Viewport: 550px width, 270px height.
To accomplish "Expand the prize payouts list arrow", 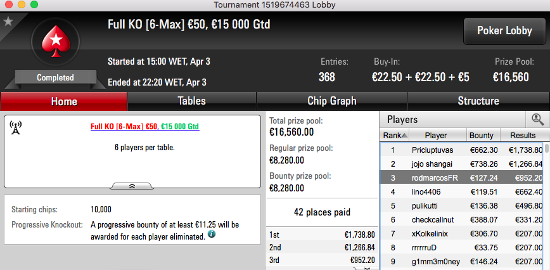I will (x=366, y=268).
